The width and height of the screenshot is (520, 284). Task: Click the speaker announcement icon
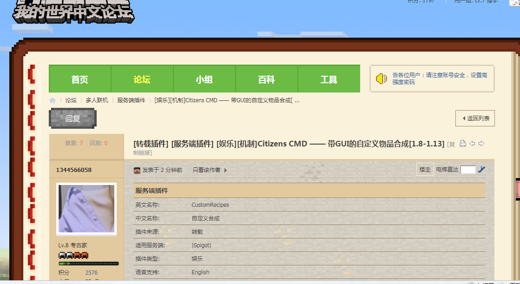click(x=382, y=79)
